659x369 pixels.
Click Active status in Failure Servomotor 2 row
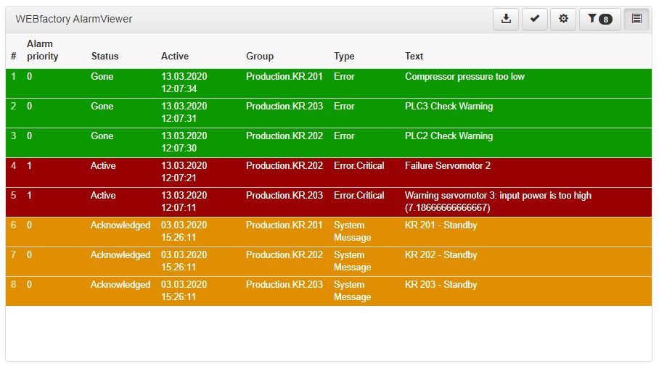pos(103,165)
